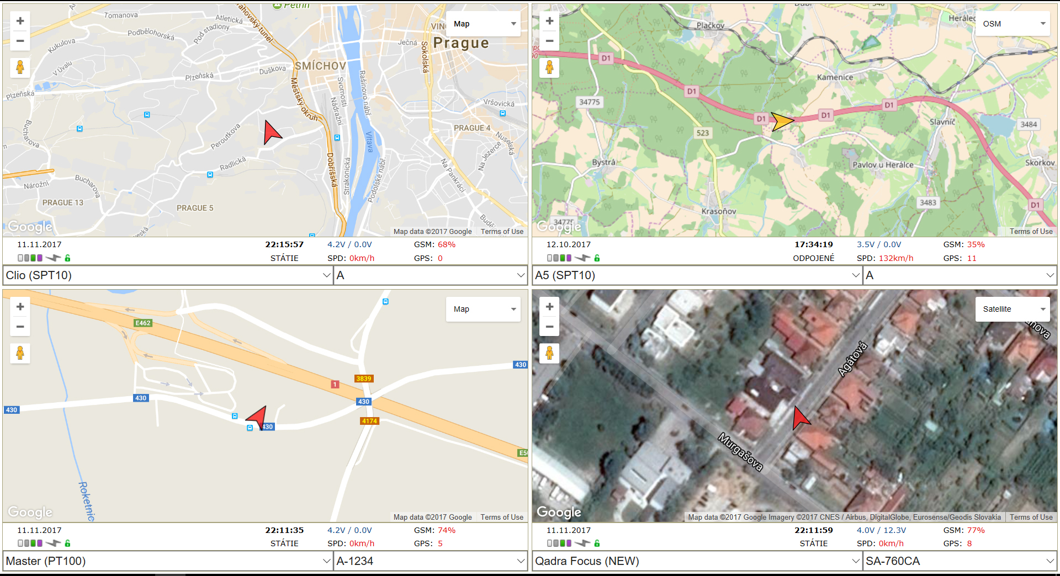Click the ignition plug icon under Master map
Image resolution: width=1060 pixels, height=576 pixels.
coord(53,543)
